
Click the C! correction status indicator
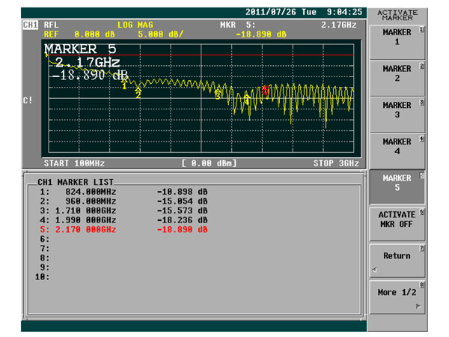(28, 100)
